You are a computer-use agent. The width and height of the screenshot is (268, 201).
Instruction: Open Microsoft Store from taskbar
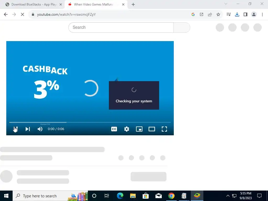click(146, 196)
